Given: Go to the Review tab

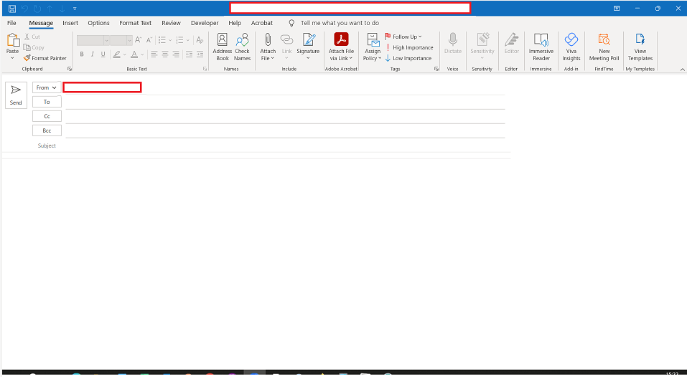Looking at the screenshot, I should coord(171,23).
